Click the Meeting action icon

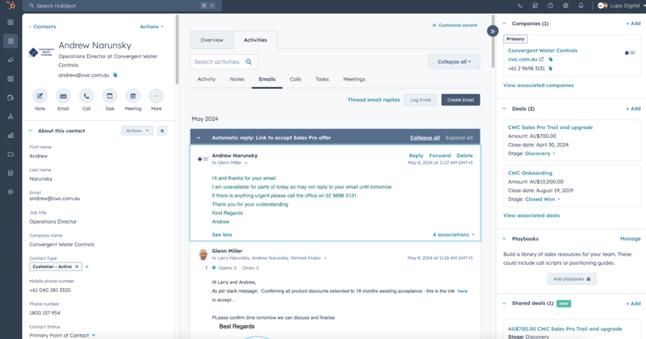[x=133, y=96]
